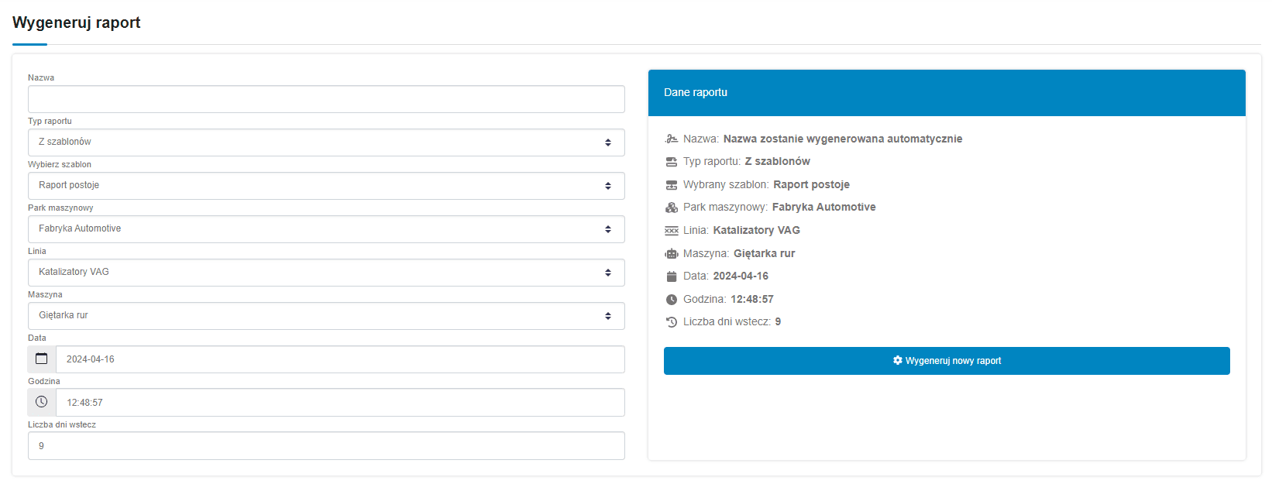Click the conveyor icon next to Linia
This screenshot has height=491, width=1272.
coord(672,231)
